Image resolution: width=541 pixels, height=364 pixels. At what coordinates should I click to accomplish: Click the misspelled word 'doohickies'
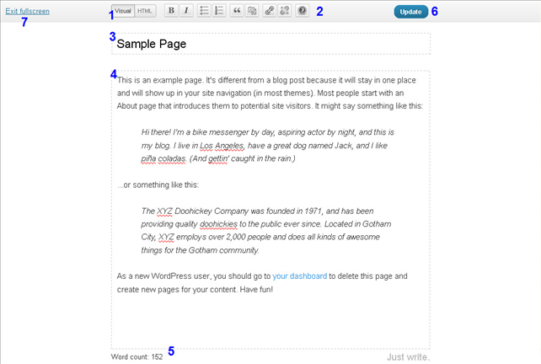[218, 224]
